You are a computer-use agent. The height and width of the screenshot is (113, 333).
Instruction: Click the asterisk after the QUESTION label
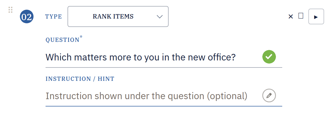(81, 37)
